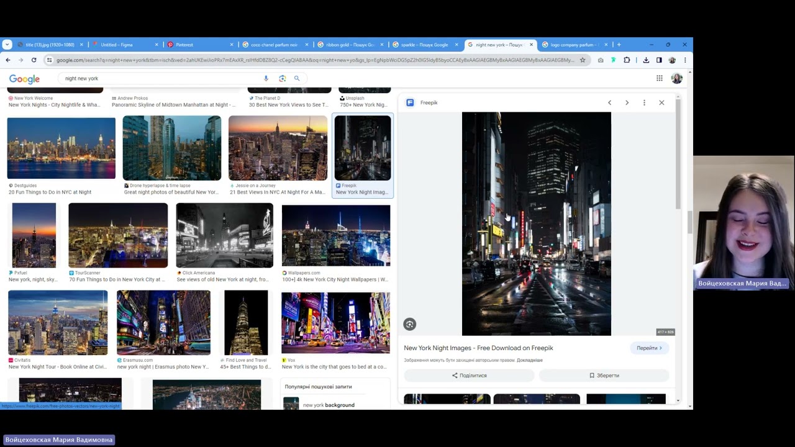The image size is (795, 447).
Task: Switch to the title (13).jpg tab
Action: click(50, 45)
